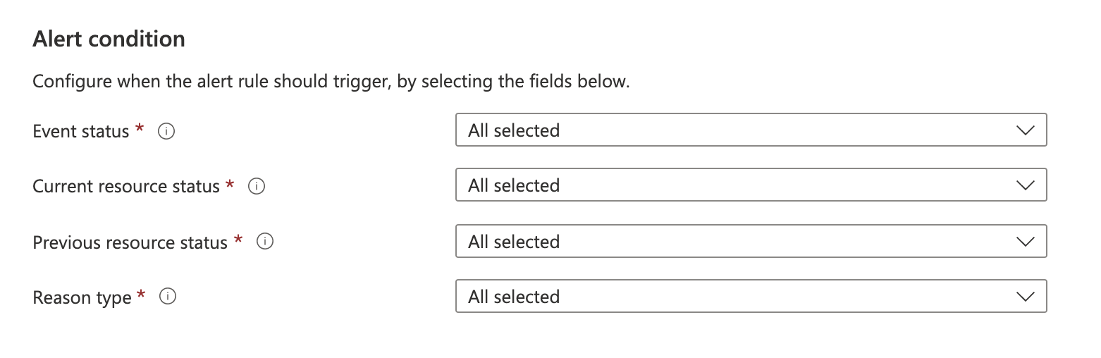Image resolution: width=1101 pixels, height=358 pixels.
Task: Click the chevron arrow in Reason type dropdown
Action: click(1025, 297)
